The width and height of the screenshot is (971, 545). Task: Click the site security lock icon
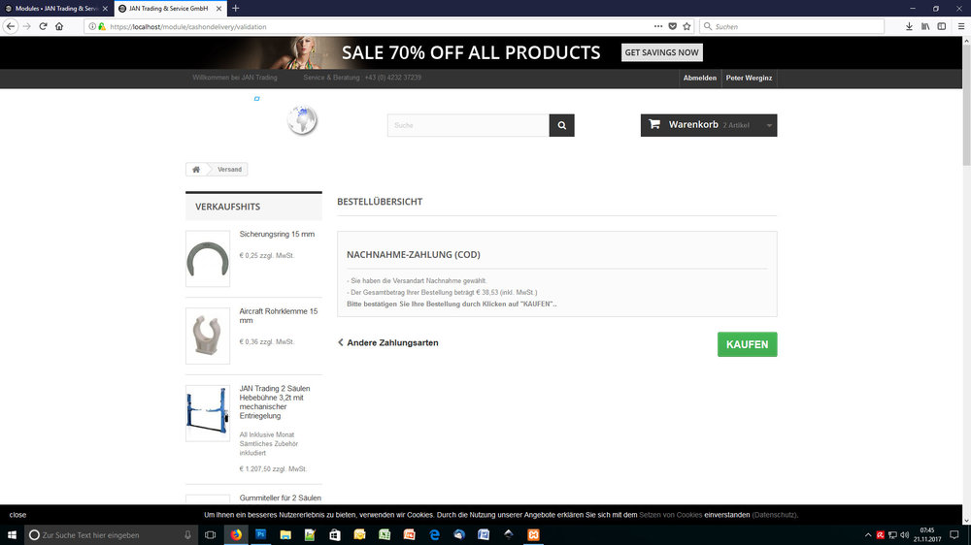point(102,26)
